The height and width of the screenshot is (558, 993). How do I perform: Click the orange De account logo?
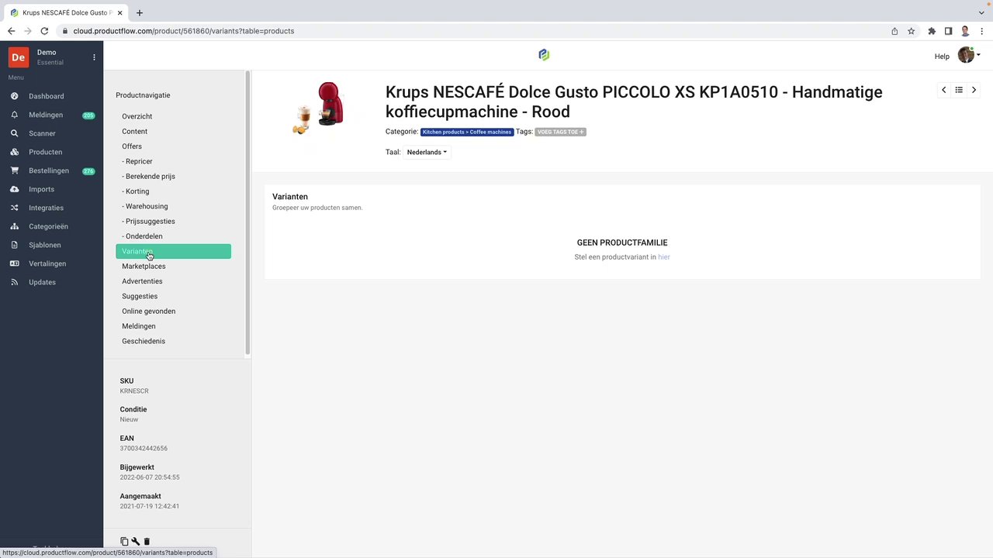tap(19, 57)
